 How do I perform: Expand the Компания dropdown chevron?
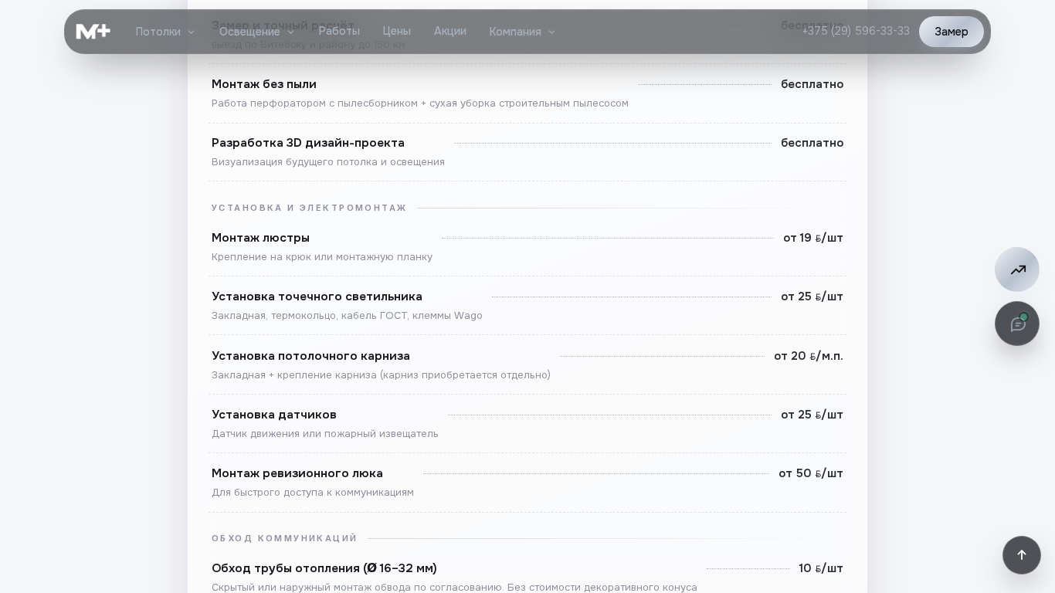pos(552,32)
